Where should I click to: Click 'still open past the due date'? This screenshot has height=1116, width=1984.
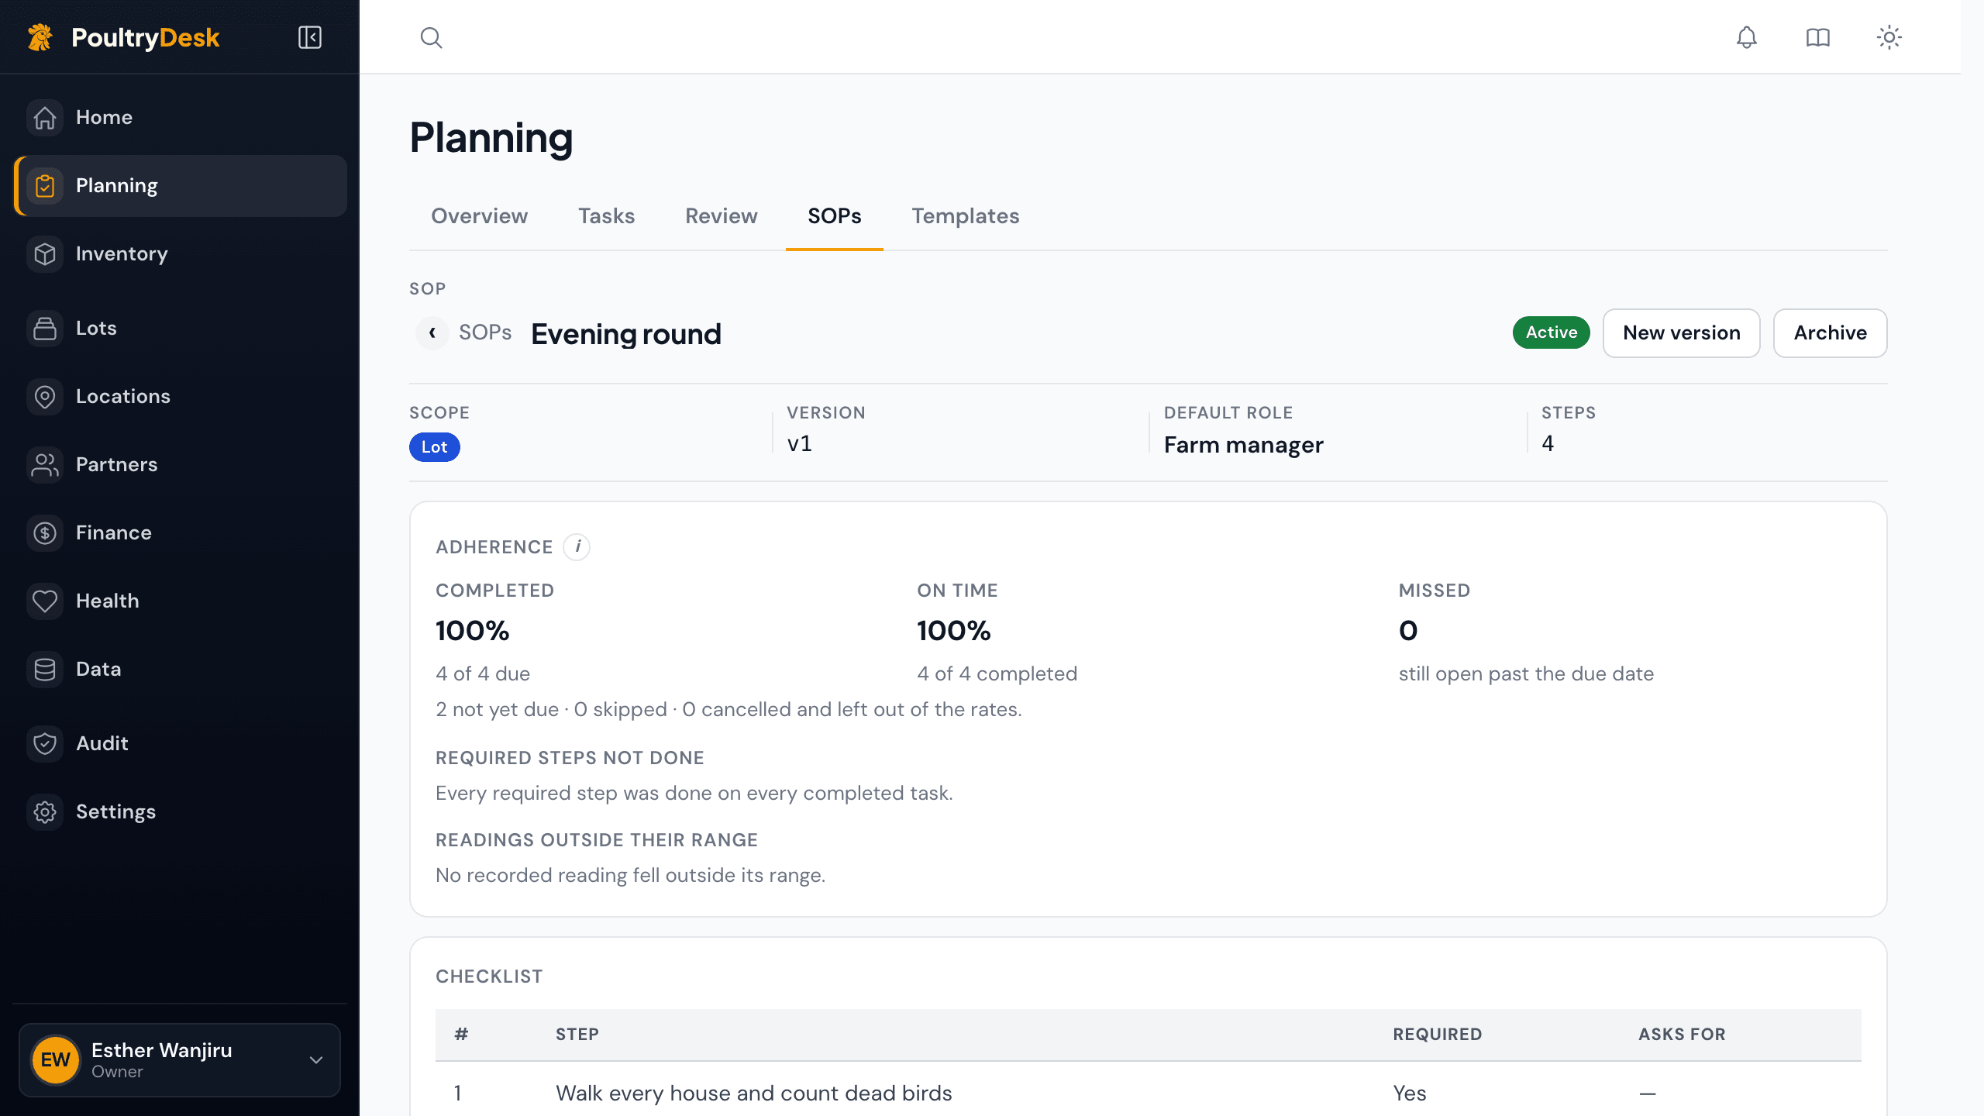click(1526, 674)
